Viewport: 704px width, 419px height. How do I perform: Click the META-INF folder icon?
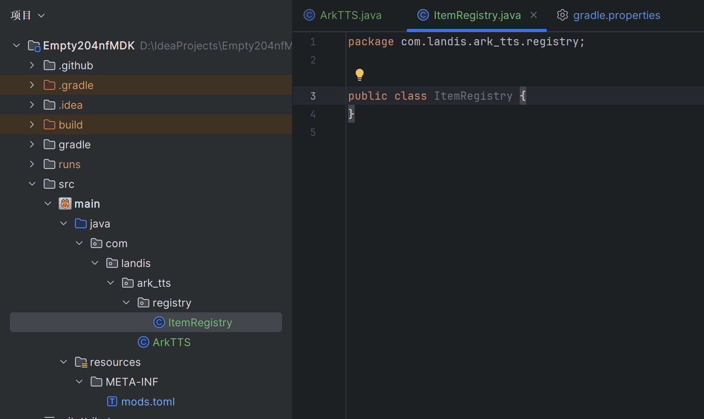97,382
